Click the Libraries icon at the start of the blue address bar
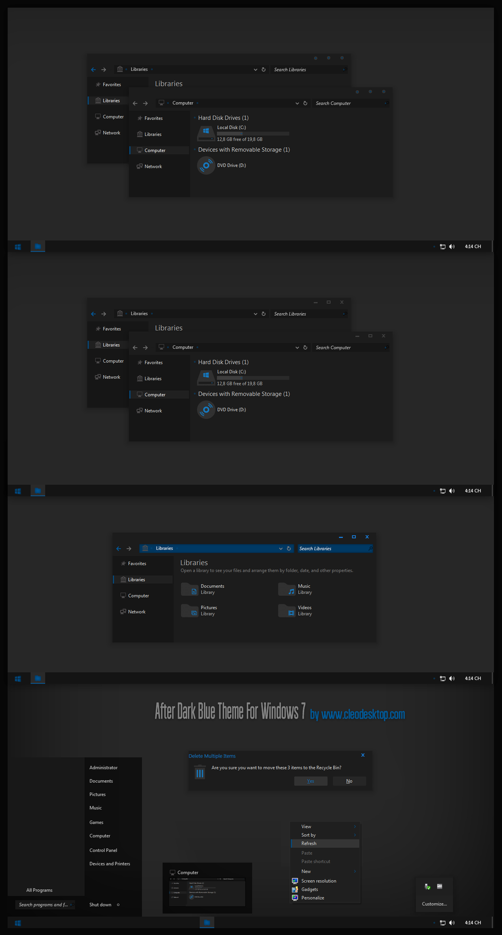Screen dimensions: 502x935 [145, 548]
